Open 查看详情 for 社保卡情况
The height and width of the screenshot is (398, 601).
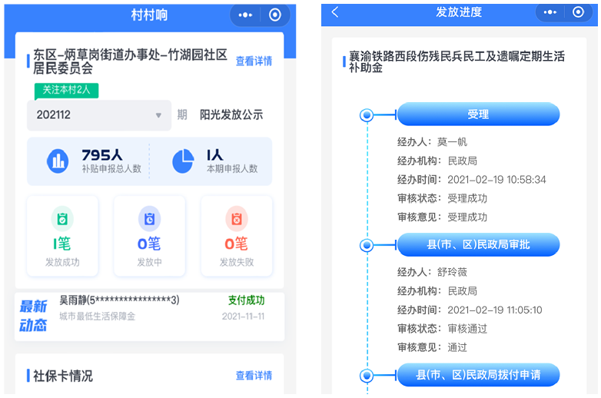[254, 376]
